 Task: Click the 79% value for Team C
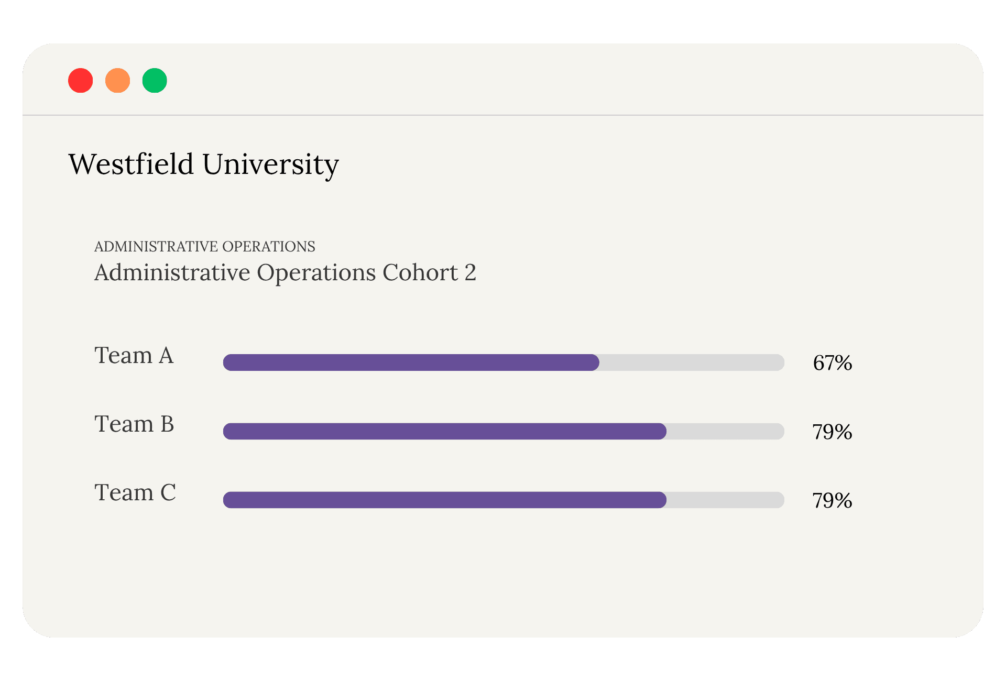(x=832, y=500)
